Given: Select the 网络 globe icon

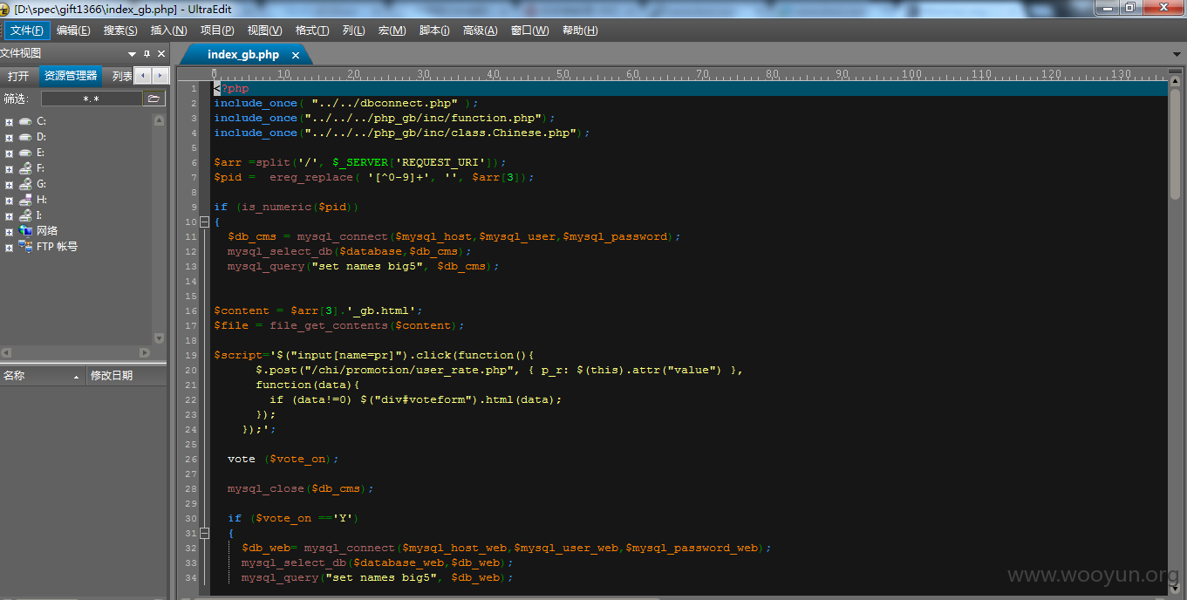Looking at the screenshot, I should pos(25,231).
